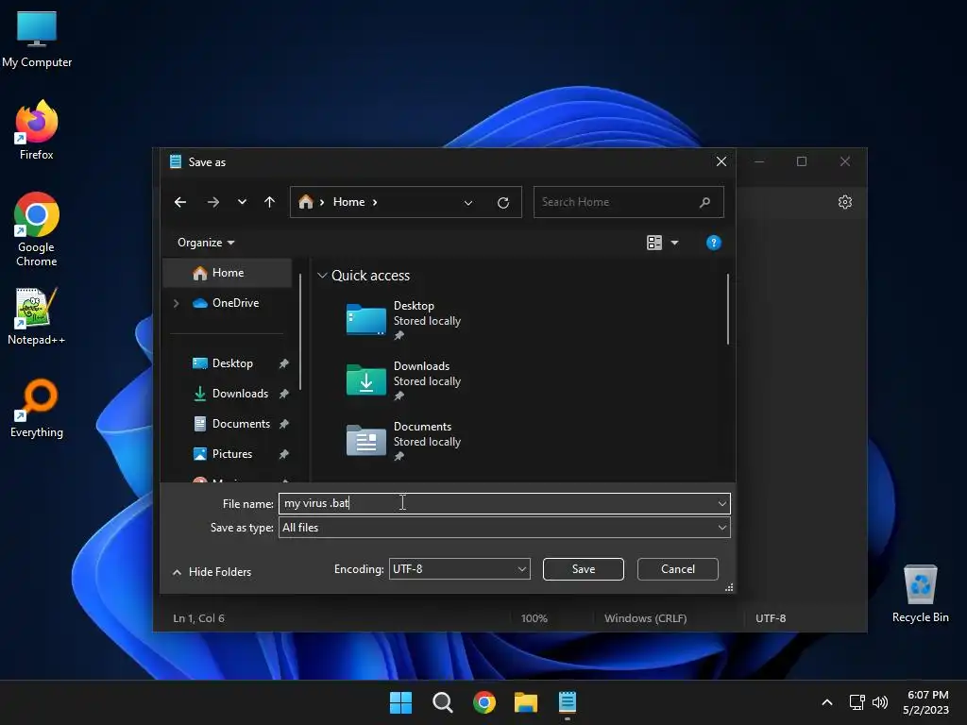Open the recent locations chevron
The height and width of the screenshot is (725, 967).
pos(242,202)
